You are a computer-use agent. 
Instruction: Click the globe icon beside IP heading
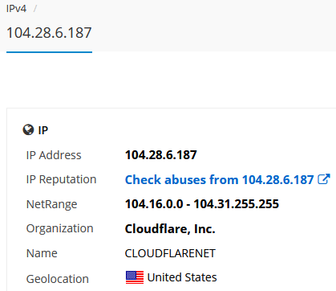28,130
